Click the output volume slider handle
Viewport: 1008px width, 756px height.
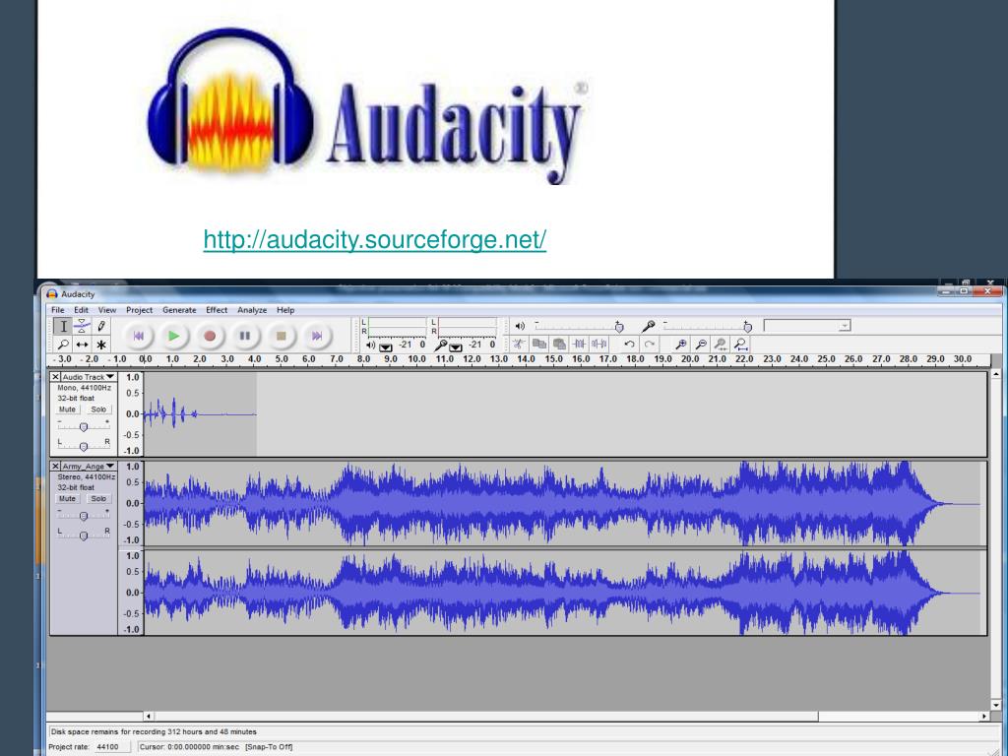(619, 327)
